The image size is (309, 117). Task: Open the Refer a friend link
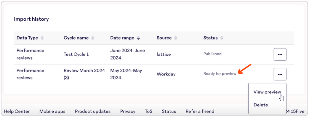(200, 111)
